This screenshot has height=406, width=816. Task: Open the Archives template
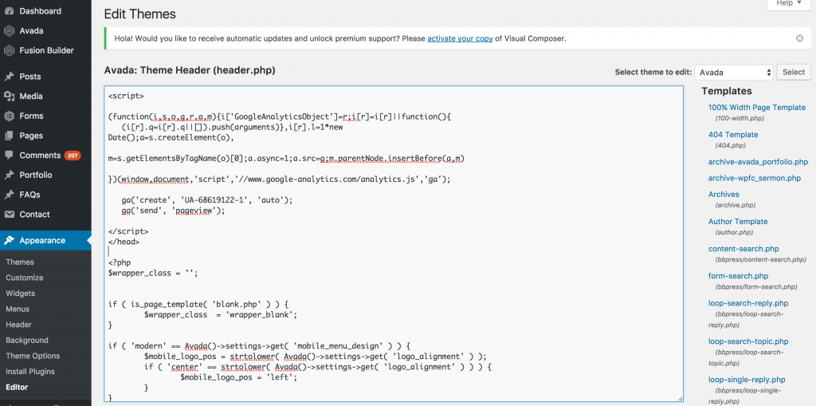pyautogui.click(x=724, y=195)
